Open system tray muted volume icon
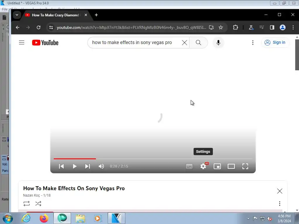 (x=270, y=218)
